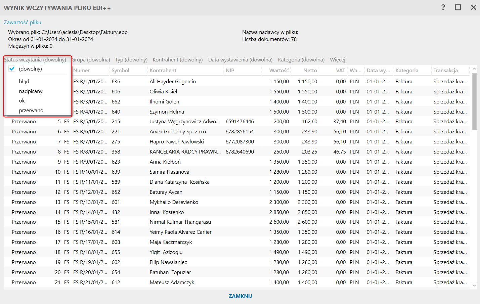This screenshot has width=480, height=304.
Task: Maximize the EDI++ result window
Action: (458, 7)
